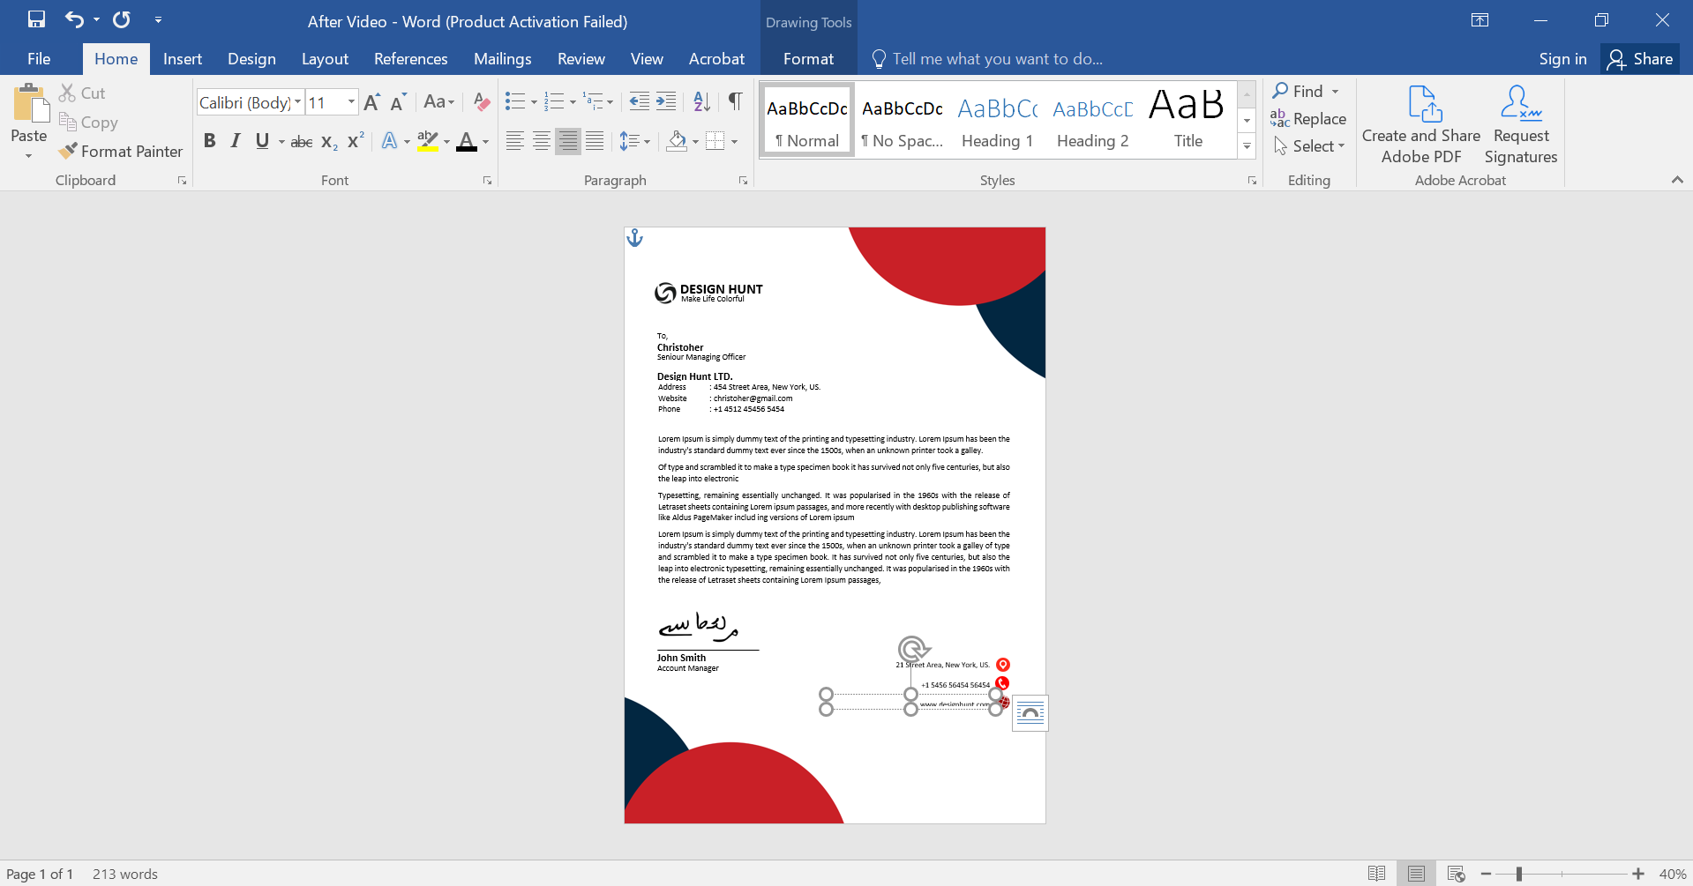Toggle italic formatting

(x=235, y=140)
